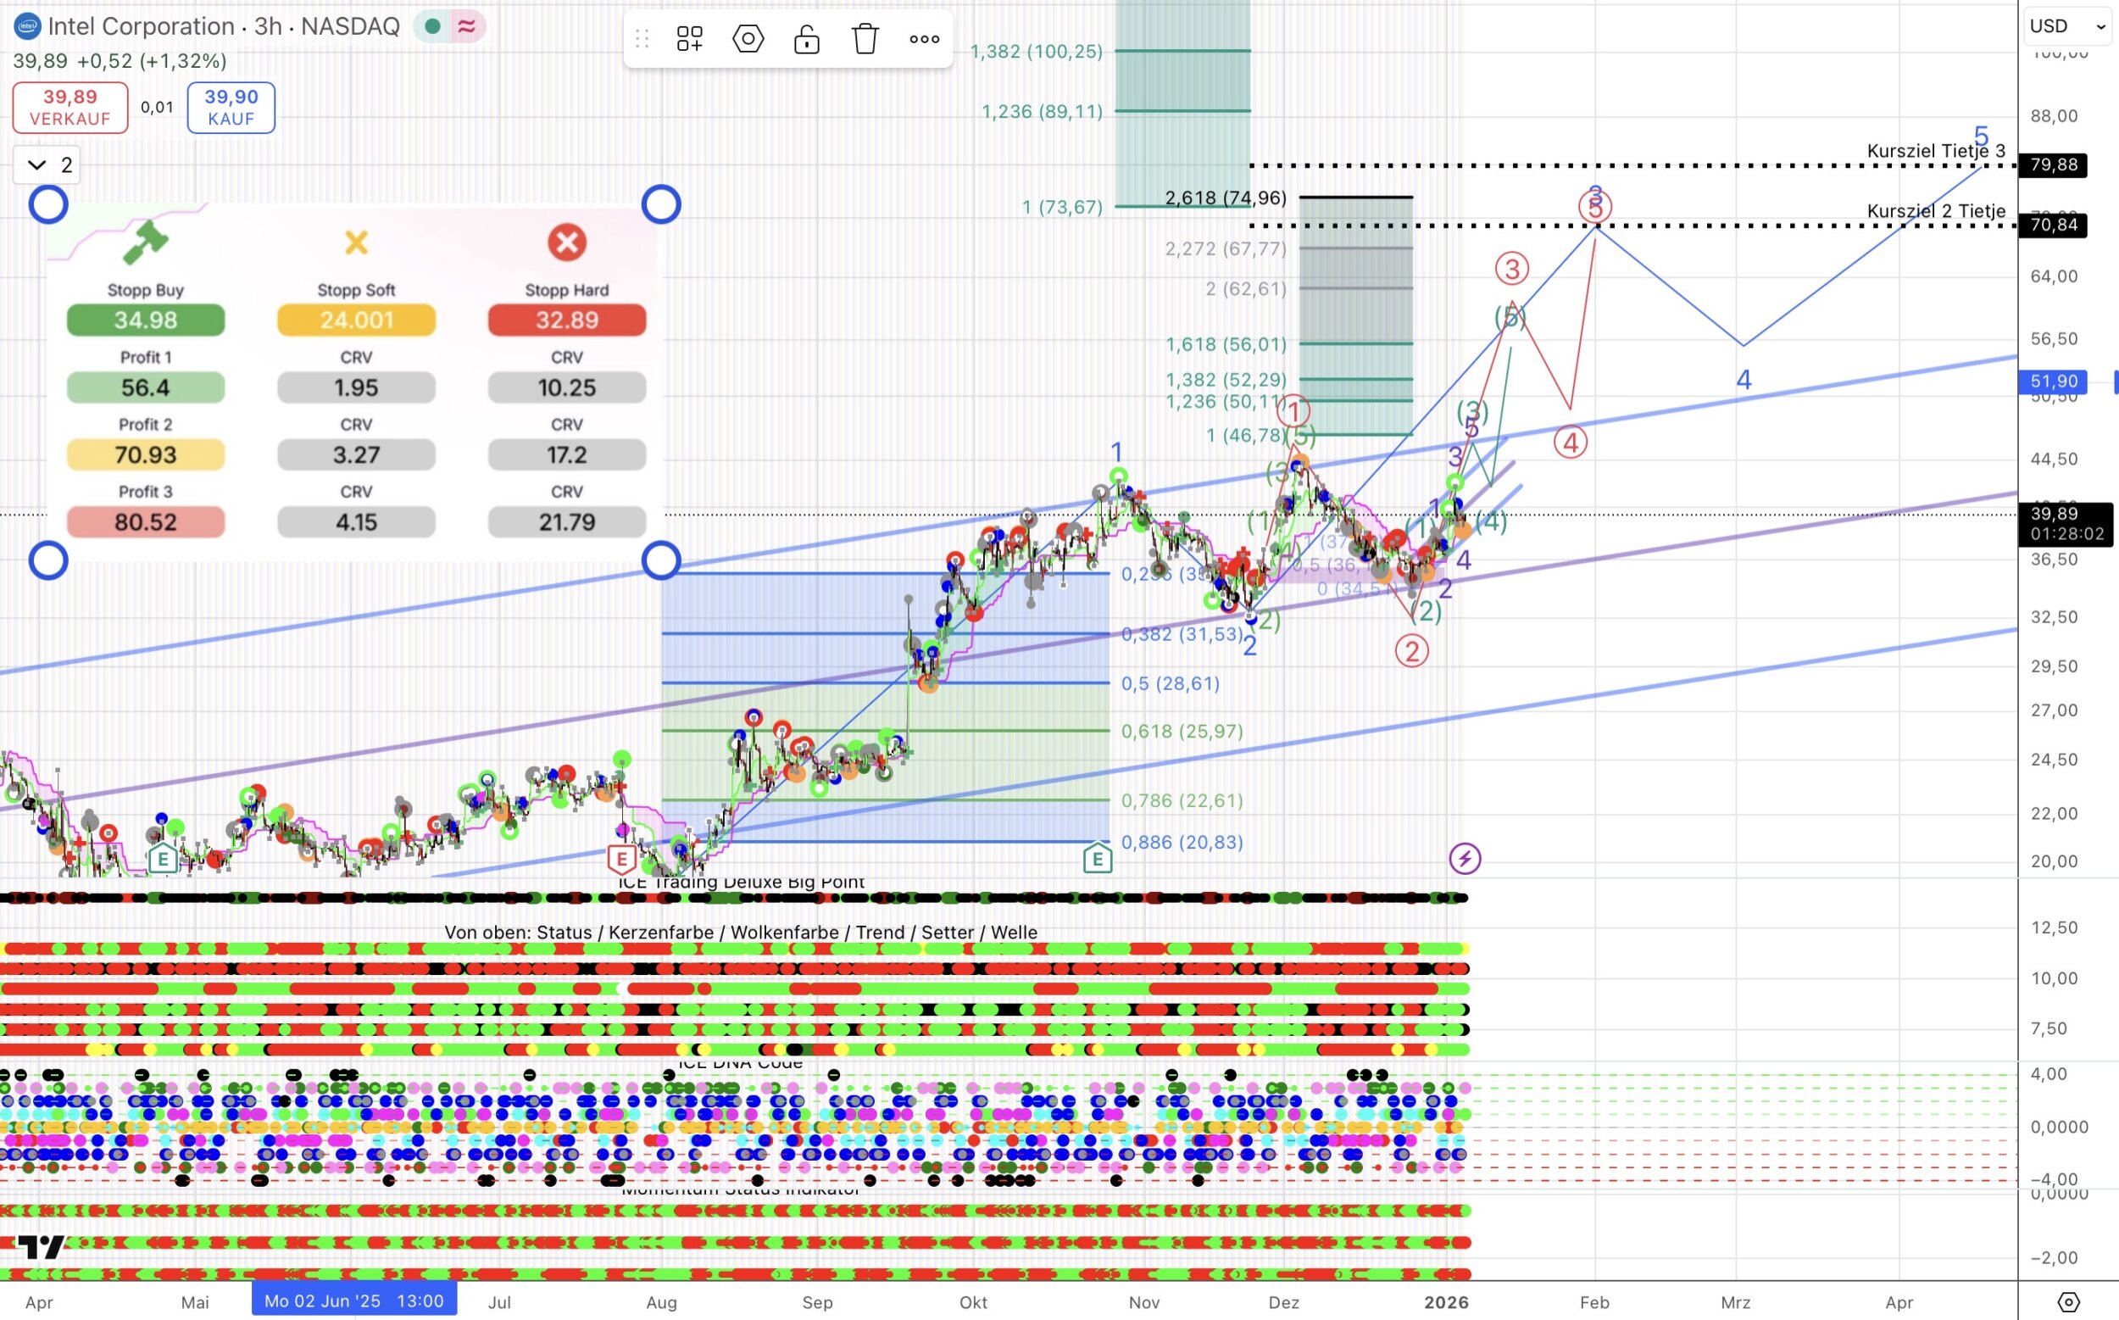The width and height of the screenshot is (2119, 1320).
Task: Open the three-dots more options menu
Action: pos(924,38)
